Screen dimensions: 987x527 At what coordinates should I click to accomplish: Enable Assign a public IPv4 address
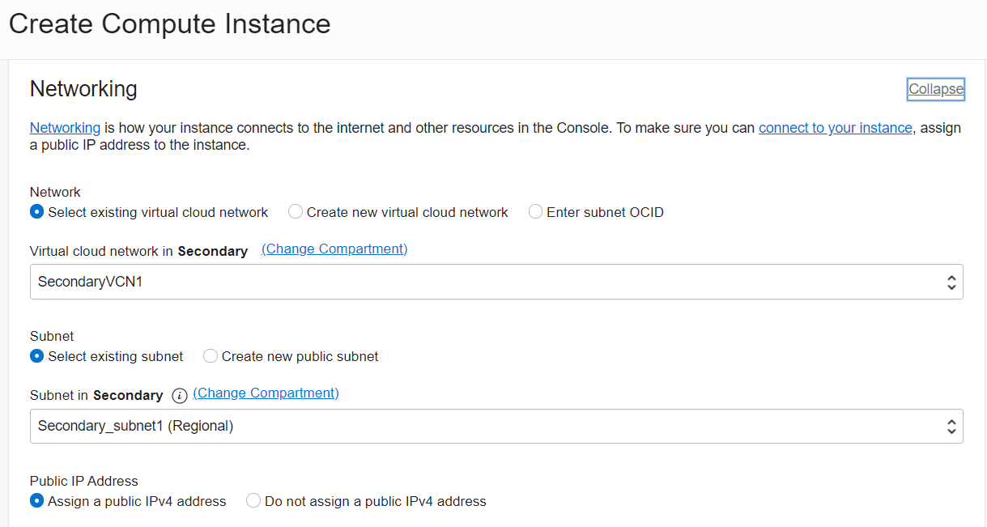tap(37, 501)
